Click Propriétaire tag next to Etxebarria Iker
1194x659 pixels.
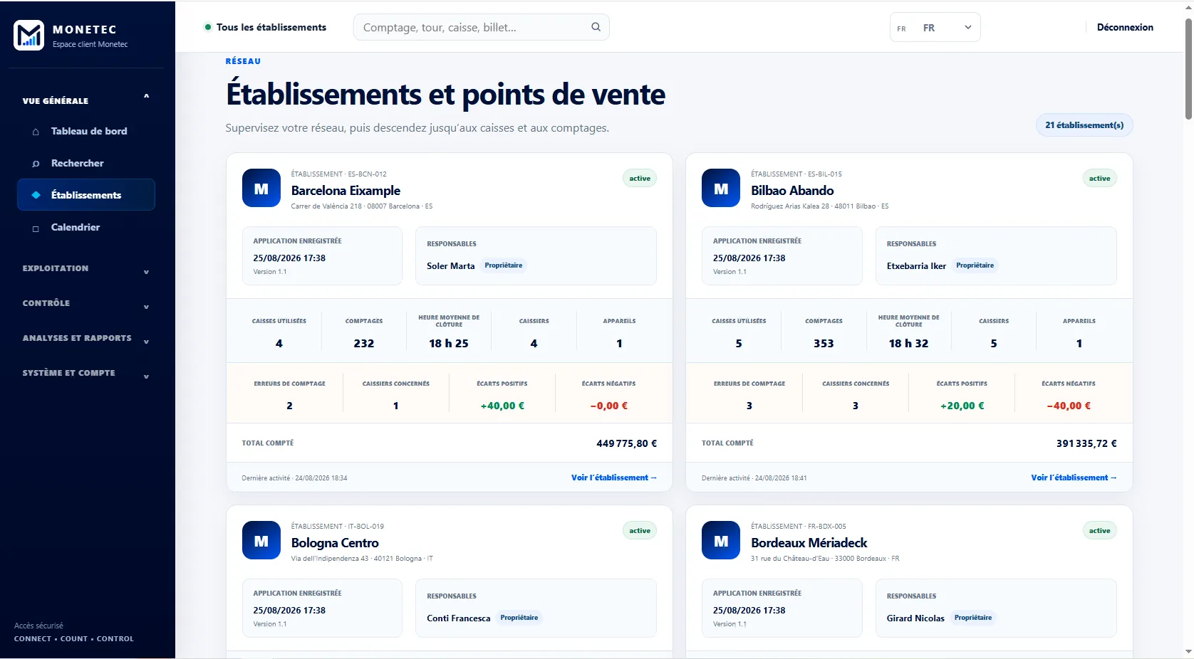pyautogui.click(x=975, y=265)
